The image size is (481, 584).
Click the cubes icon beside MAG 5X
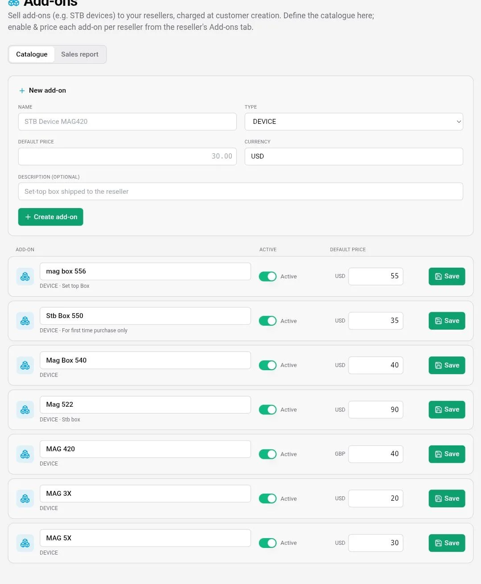[x=25, y=543]
